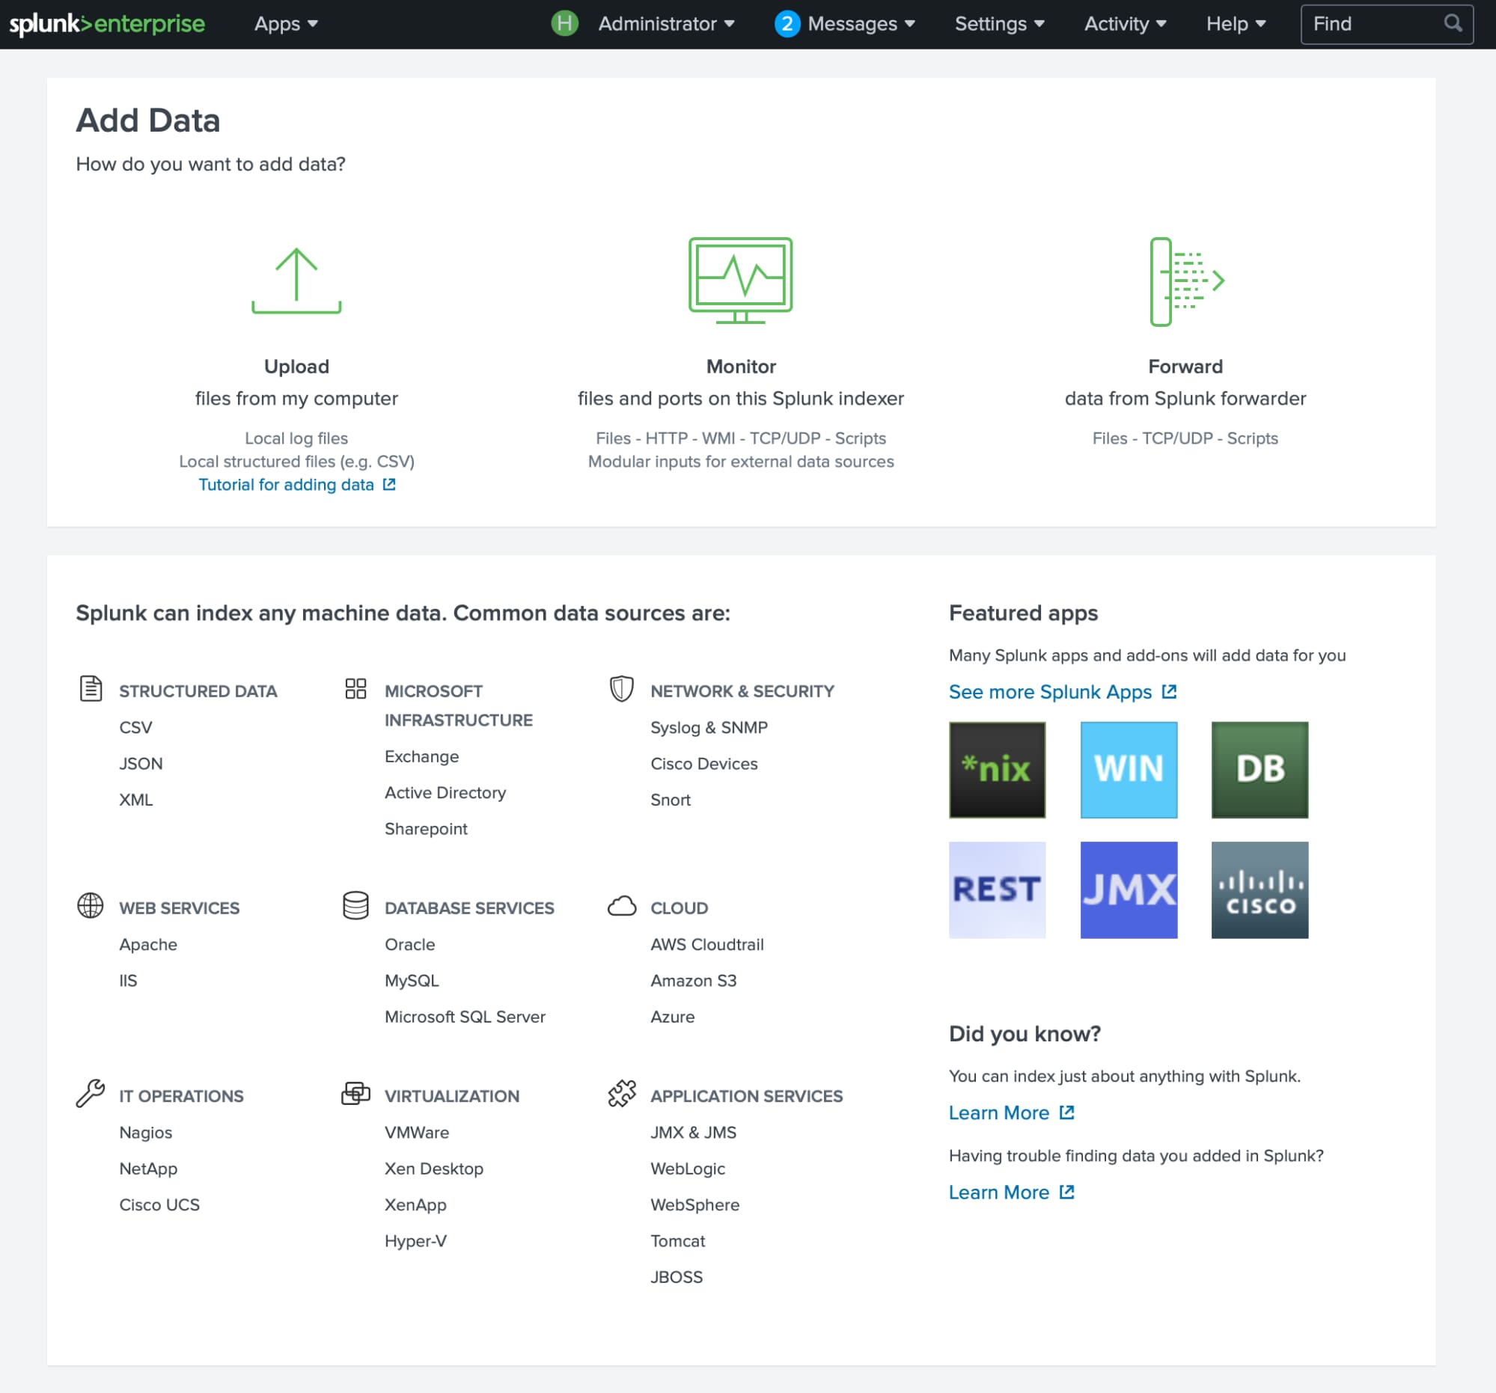Click the Monitor screen icon

point(739,279)
